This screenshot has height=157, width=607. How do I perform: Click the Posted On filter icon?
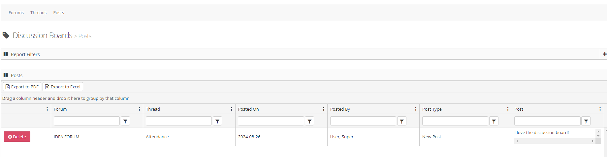[309, 121]
